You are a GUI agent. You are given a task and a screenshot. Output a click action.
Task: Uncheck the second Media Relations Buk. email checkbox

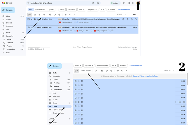tap(29, 27)
